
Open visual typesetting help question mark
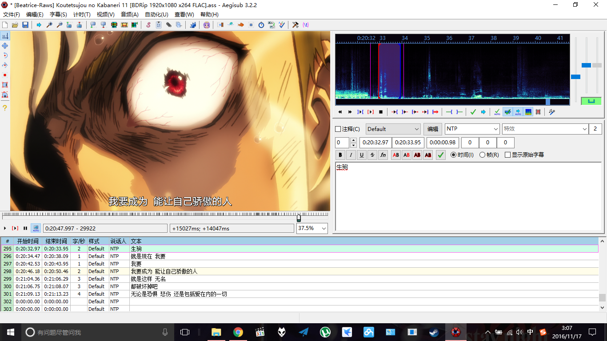click(x=5, y=108)
